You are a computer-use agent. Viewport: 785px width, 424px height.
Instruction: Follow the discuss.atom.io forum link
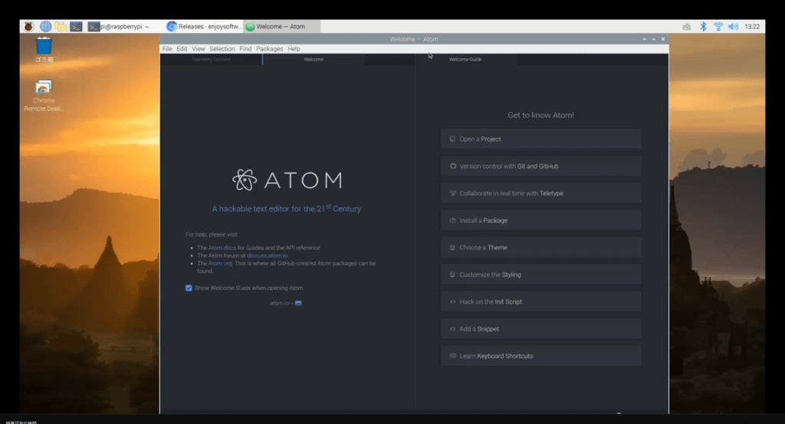click(267, 256)
